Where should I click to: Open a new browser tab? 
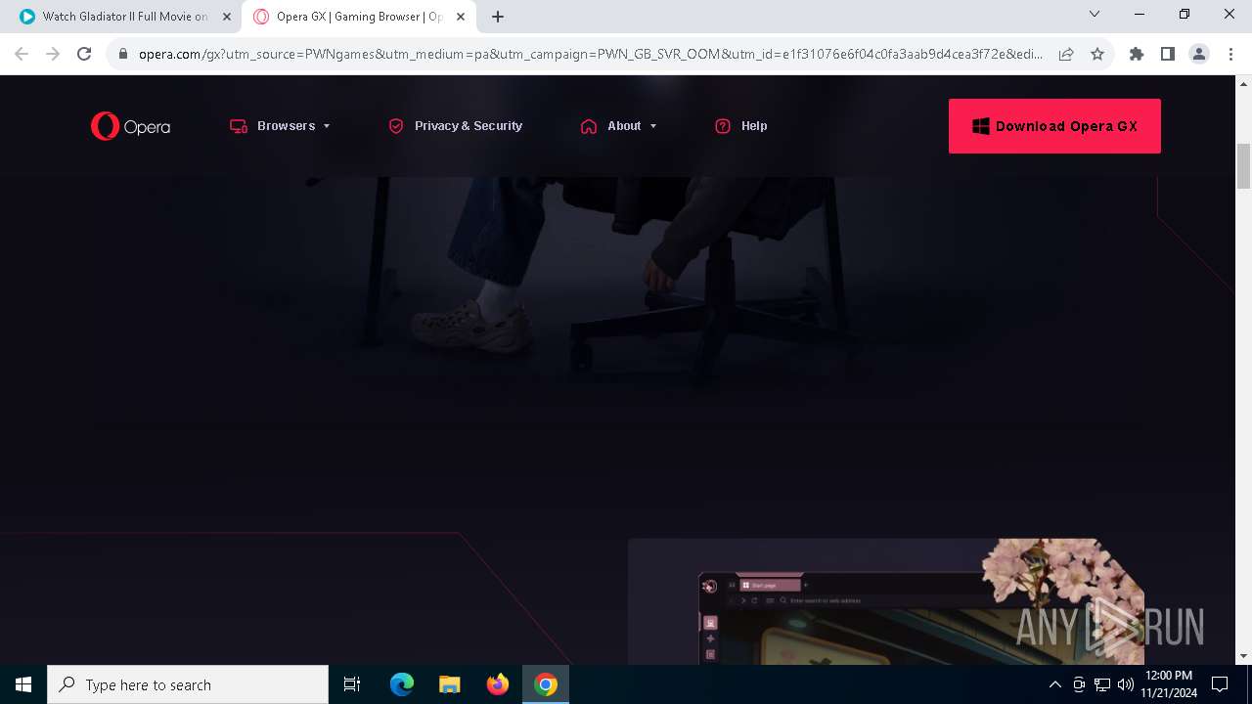tap(498, 17)
